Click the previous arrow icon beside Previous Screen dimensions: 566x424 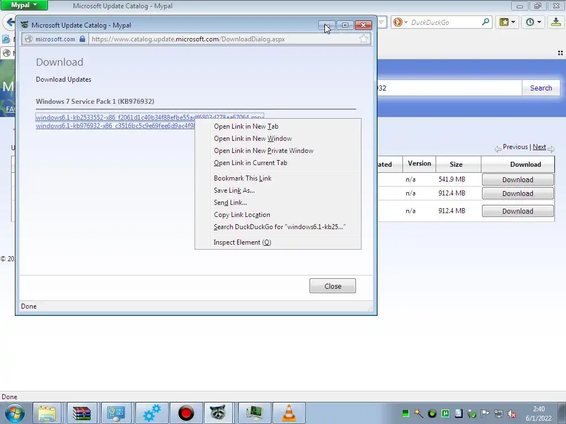[x=498, y=149]
